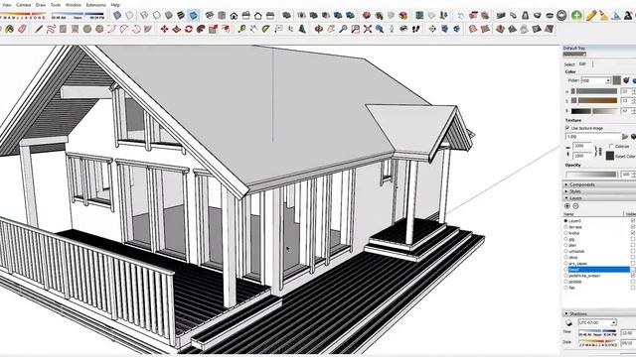Click the green plus circle icon
Screen dimensions: 636x357
tap(576, 16)
